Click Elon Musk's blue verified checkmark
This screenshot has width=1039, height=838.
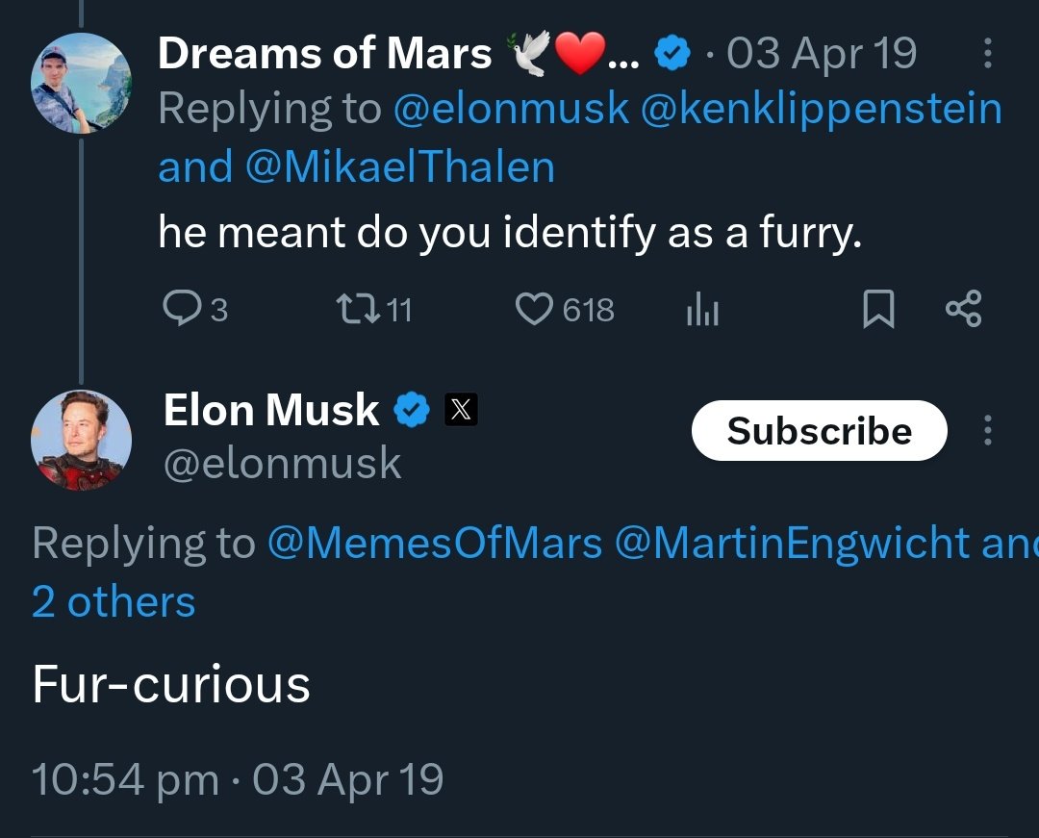pos(414,411)
